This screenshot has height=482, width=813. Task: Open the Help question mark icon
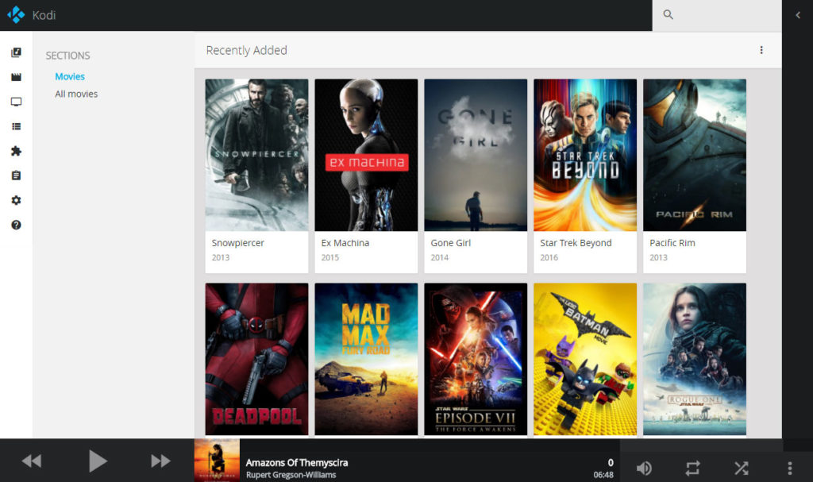click(15, 225)
